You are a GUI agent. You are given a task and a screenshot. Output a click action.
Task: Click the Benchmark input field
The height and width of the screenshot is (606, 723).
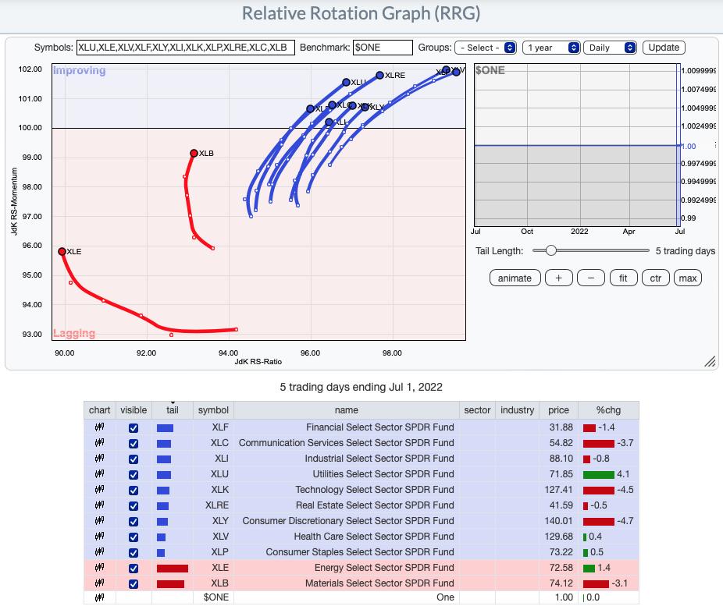(x=382, y=48)
